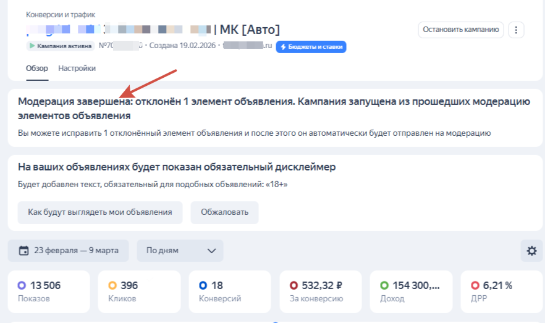The width and height of the screenshot is (545, 323).
Task: Click the orange circle on Кликов card
Action: [112, 285]
